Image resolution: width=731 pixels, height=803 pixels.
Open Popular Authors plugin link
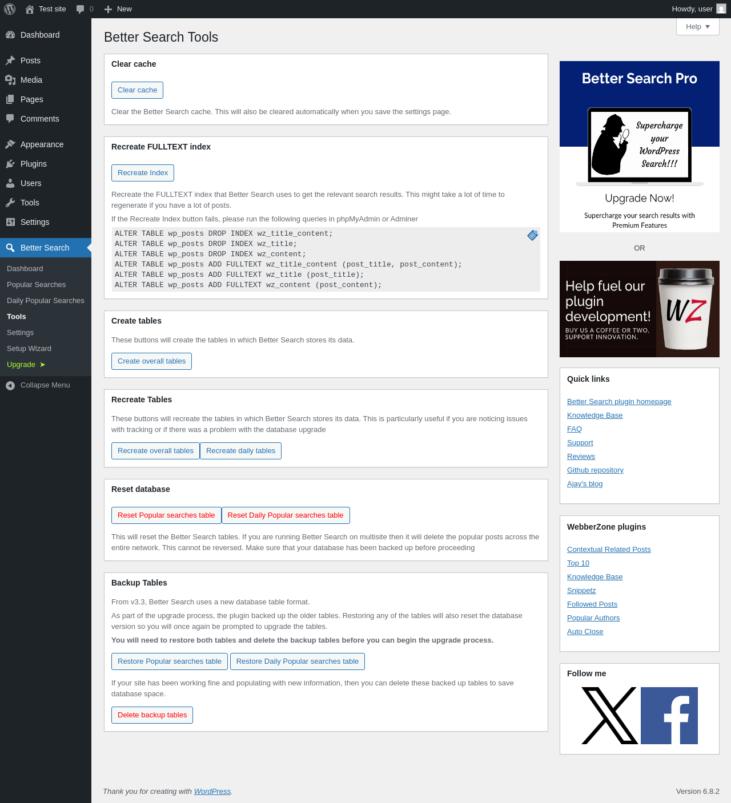click(593, 618)
